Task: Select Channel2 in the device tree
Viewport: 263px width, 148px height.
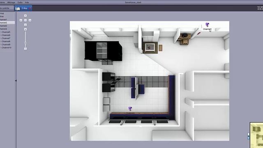Action: pos(7,23)
